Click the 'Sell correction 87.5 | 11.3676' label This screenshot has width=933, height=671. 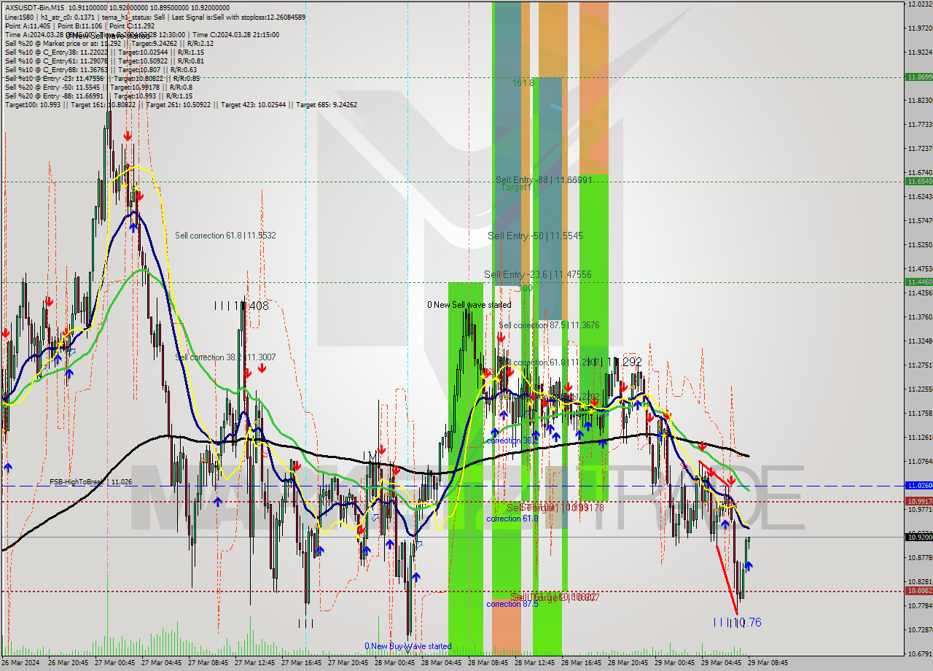549,325
